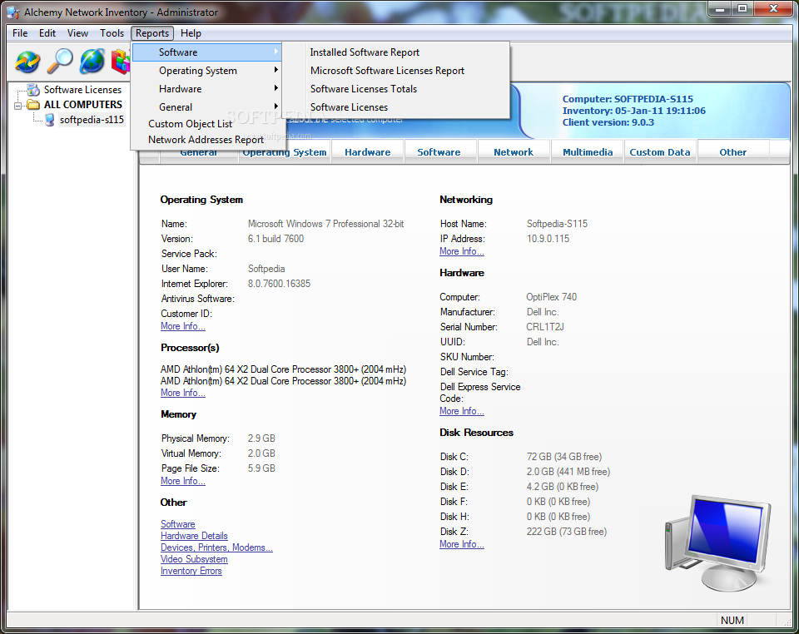This screenshot has width=799, height=634.
Task: Open the Software link under Other
Action: (178, 524)
